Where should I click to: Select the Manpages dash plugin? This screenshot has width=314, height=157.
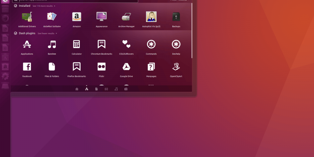pyautogui.click(x=151, y=70)
